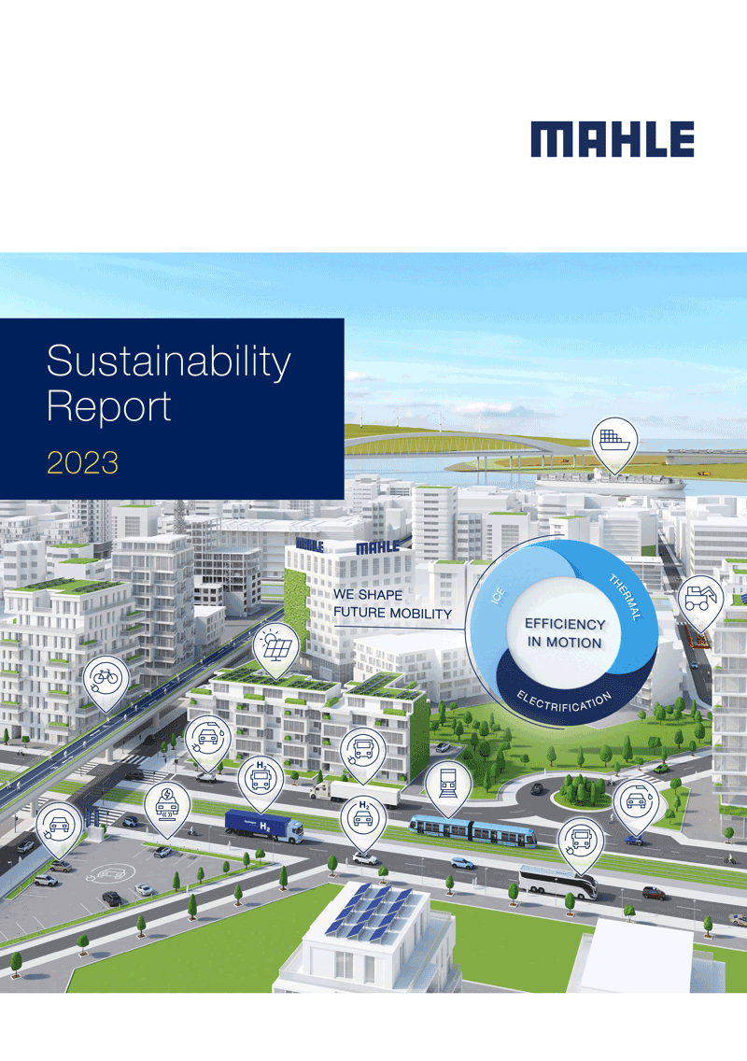Screen dimensions: 747x1061
Task: Click the hydrogen H2 passenger car pin
Action: point(362,816)
